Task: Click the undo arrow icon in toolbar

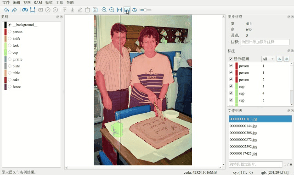Action: 7,10
